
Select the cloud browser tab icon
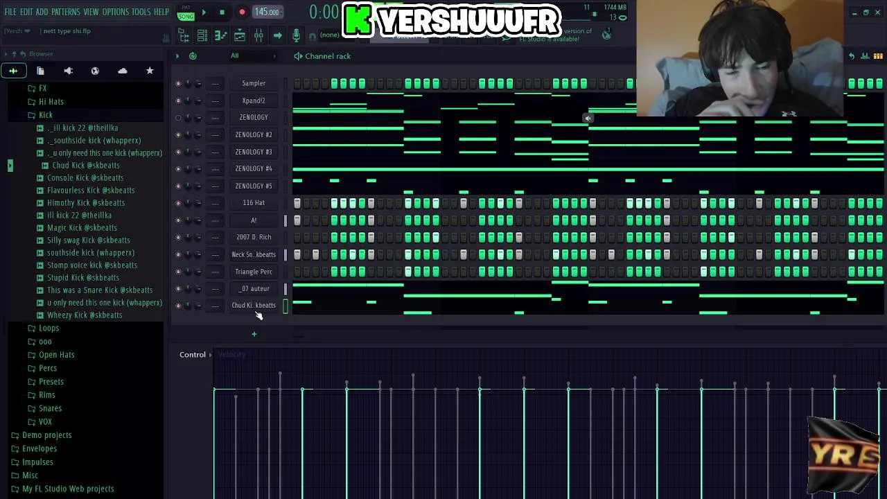point(123,71)
